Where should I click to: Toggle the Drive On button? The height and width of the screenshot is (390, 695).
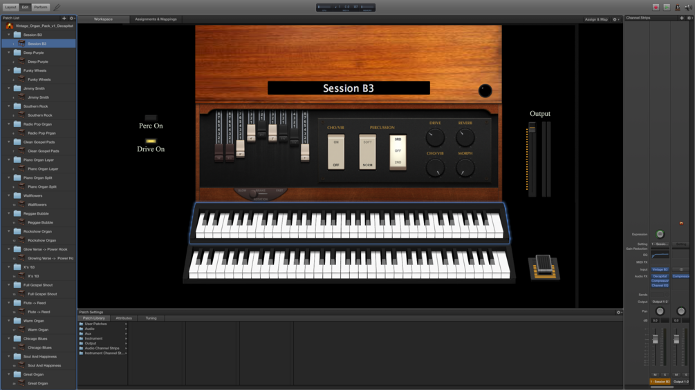tap(151, 141)
